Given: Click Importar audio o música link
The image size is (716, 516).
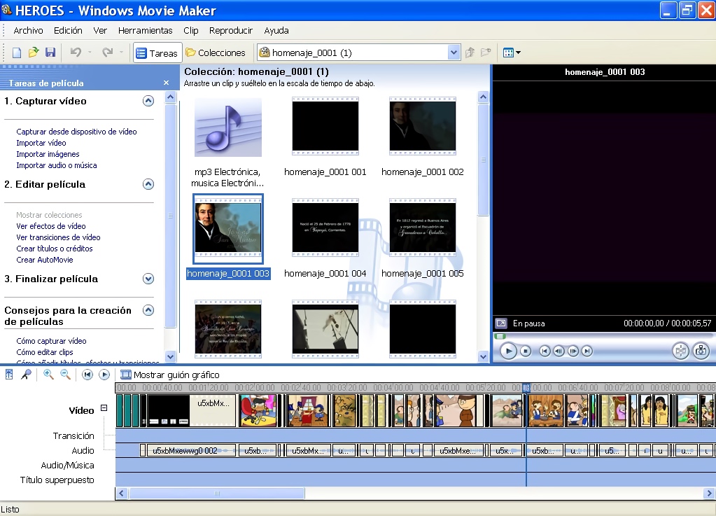Looking at the screenshot, I should pos(57,165).
